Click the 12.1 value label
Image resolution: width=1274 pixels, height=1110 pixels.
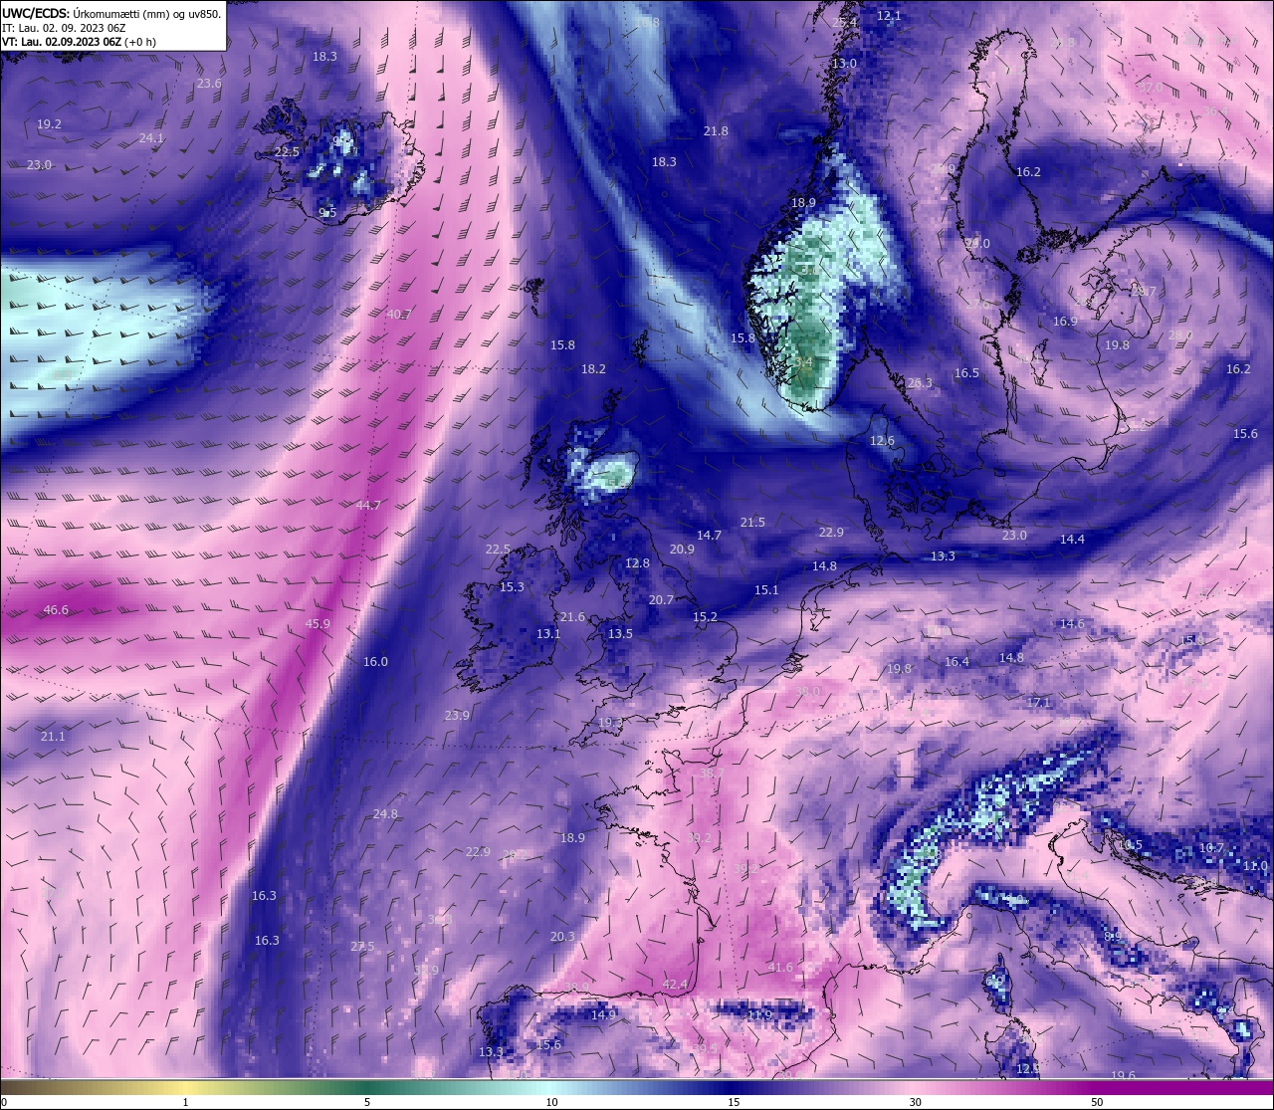(889, 17)
